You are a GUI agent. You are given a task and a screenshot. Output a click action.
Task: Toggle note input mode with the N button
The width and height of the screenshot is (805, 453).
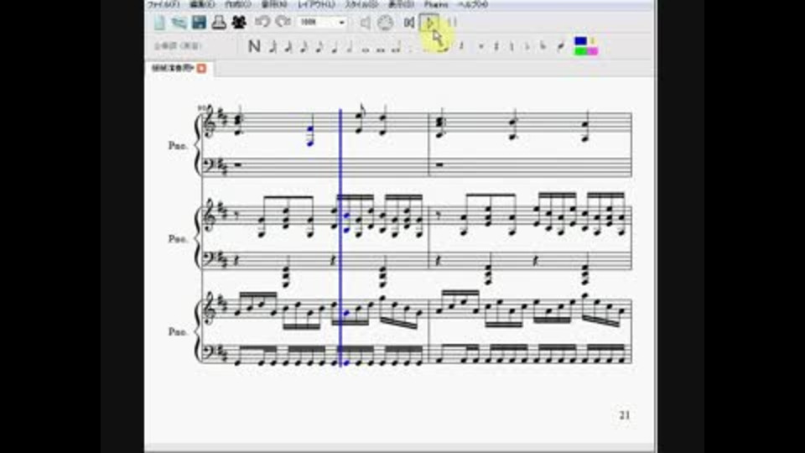[254, 46]
